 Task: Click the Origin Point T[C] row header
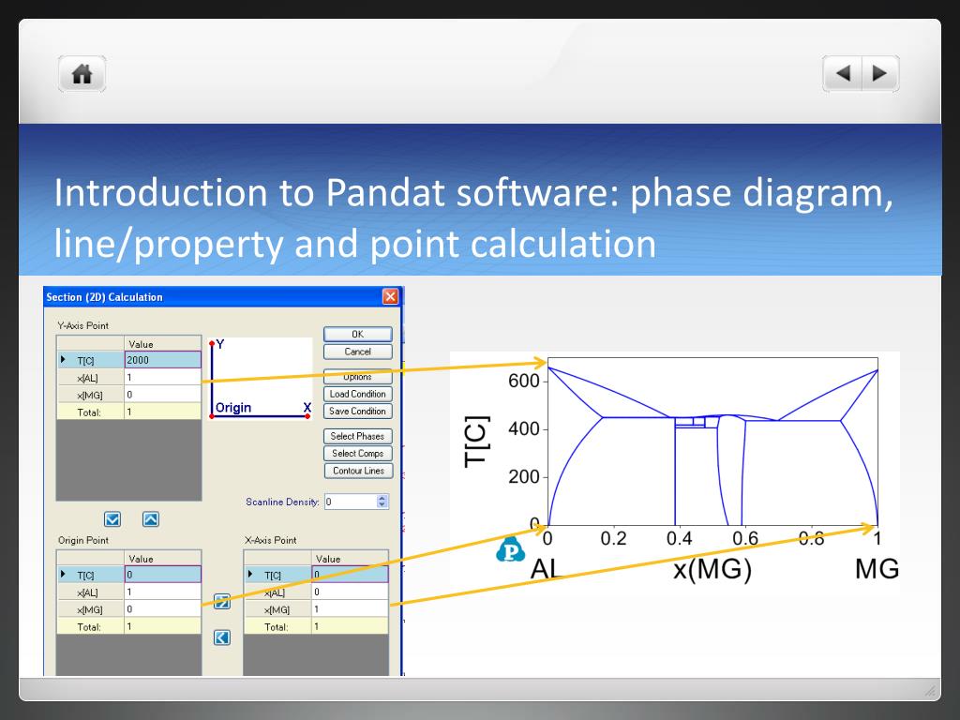(x=91, y=575)
